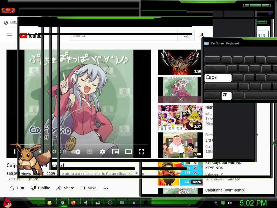
Task: Toggle closed captions with the CC button
Action: (90, 152)
